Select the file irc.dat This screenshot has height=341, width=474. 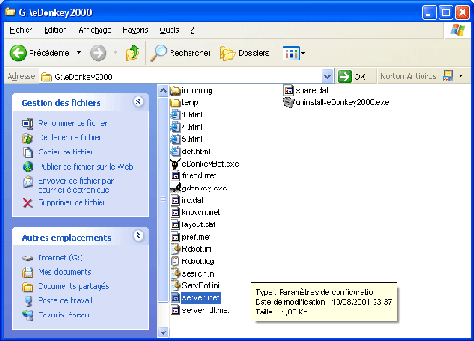187,200
